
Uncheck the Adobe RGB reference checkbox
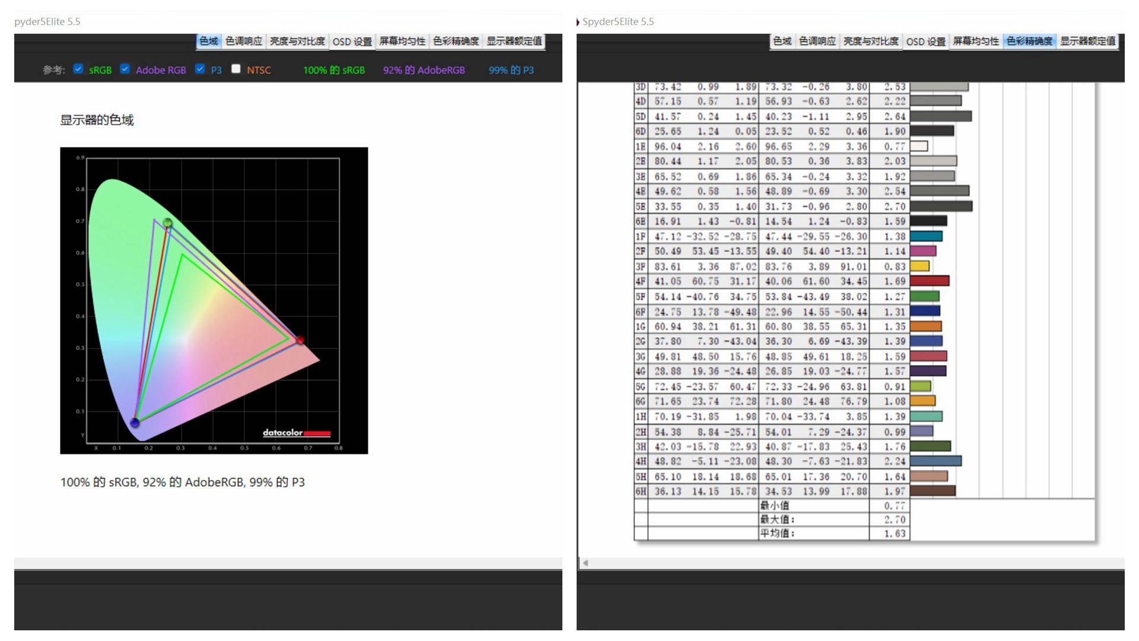[125, 69]
